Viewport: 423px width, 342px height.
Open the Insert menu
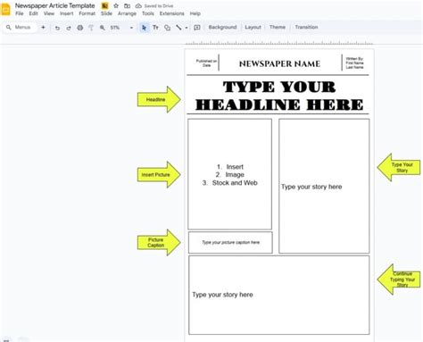click(x=66, y=13)
